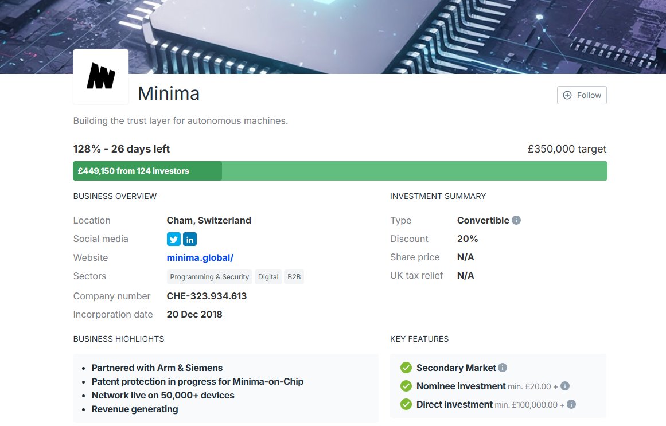The image size is (666, 426).
Task: Click the 'BUSINESS HIGHLIGHTS' heading
Action: coord(119,339)
